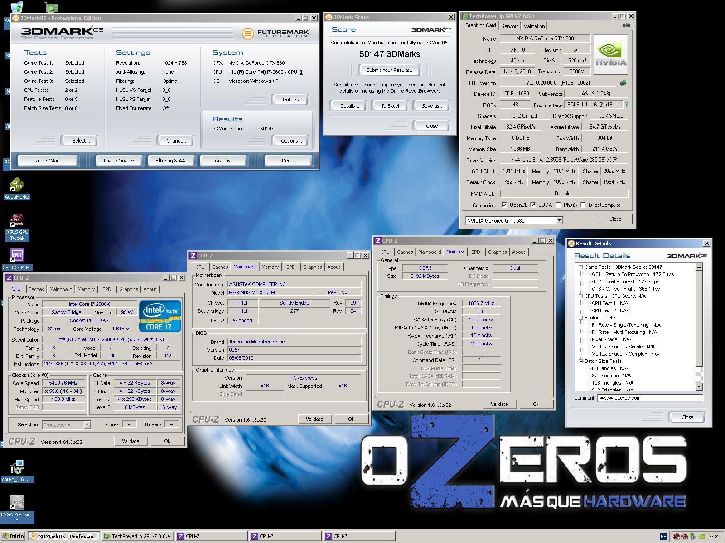Export score with To Excel button
The height and width of the screenshot is (543, 725).
[390, 106]
